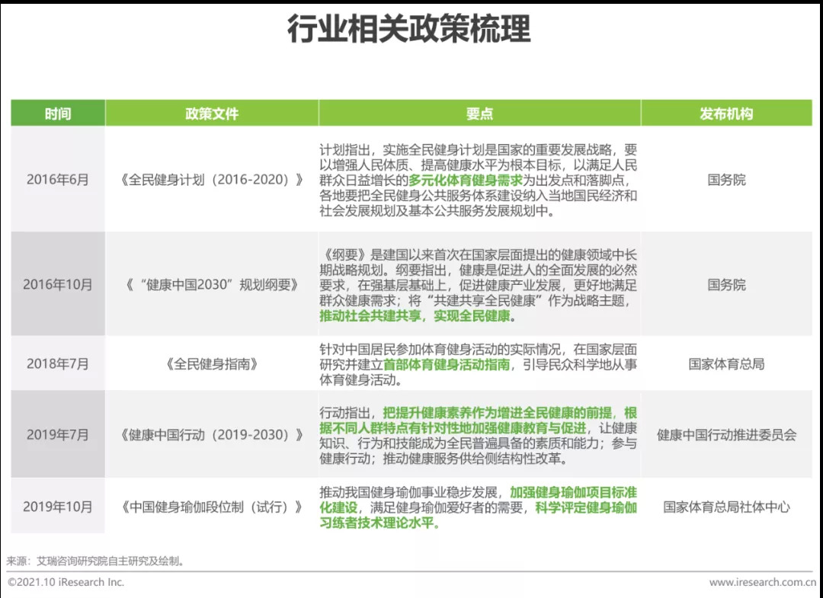Click the 国家体育总局 publisher cell
Viewport: 823px width, 598px height.
726,364
